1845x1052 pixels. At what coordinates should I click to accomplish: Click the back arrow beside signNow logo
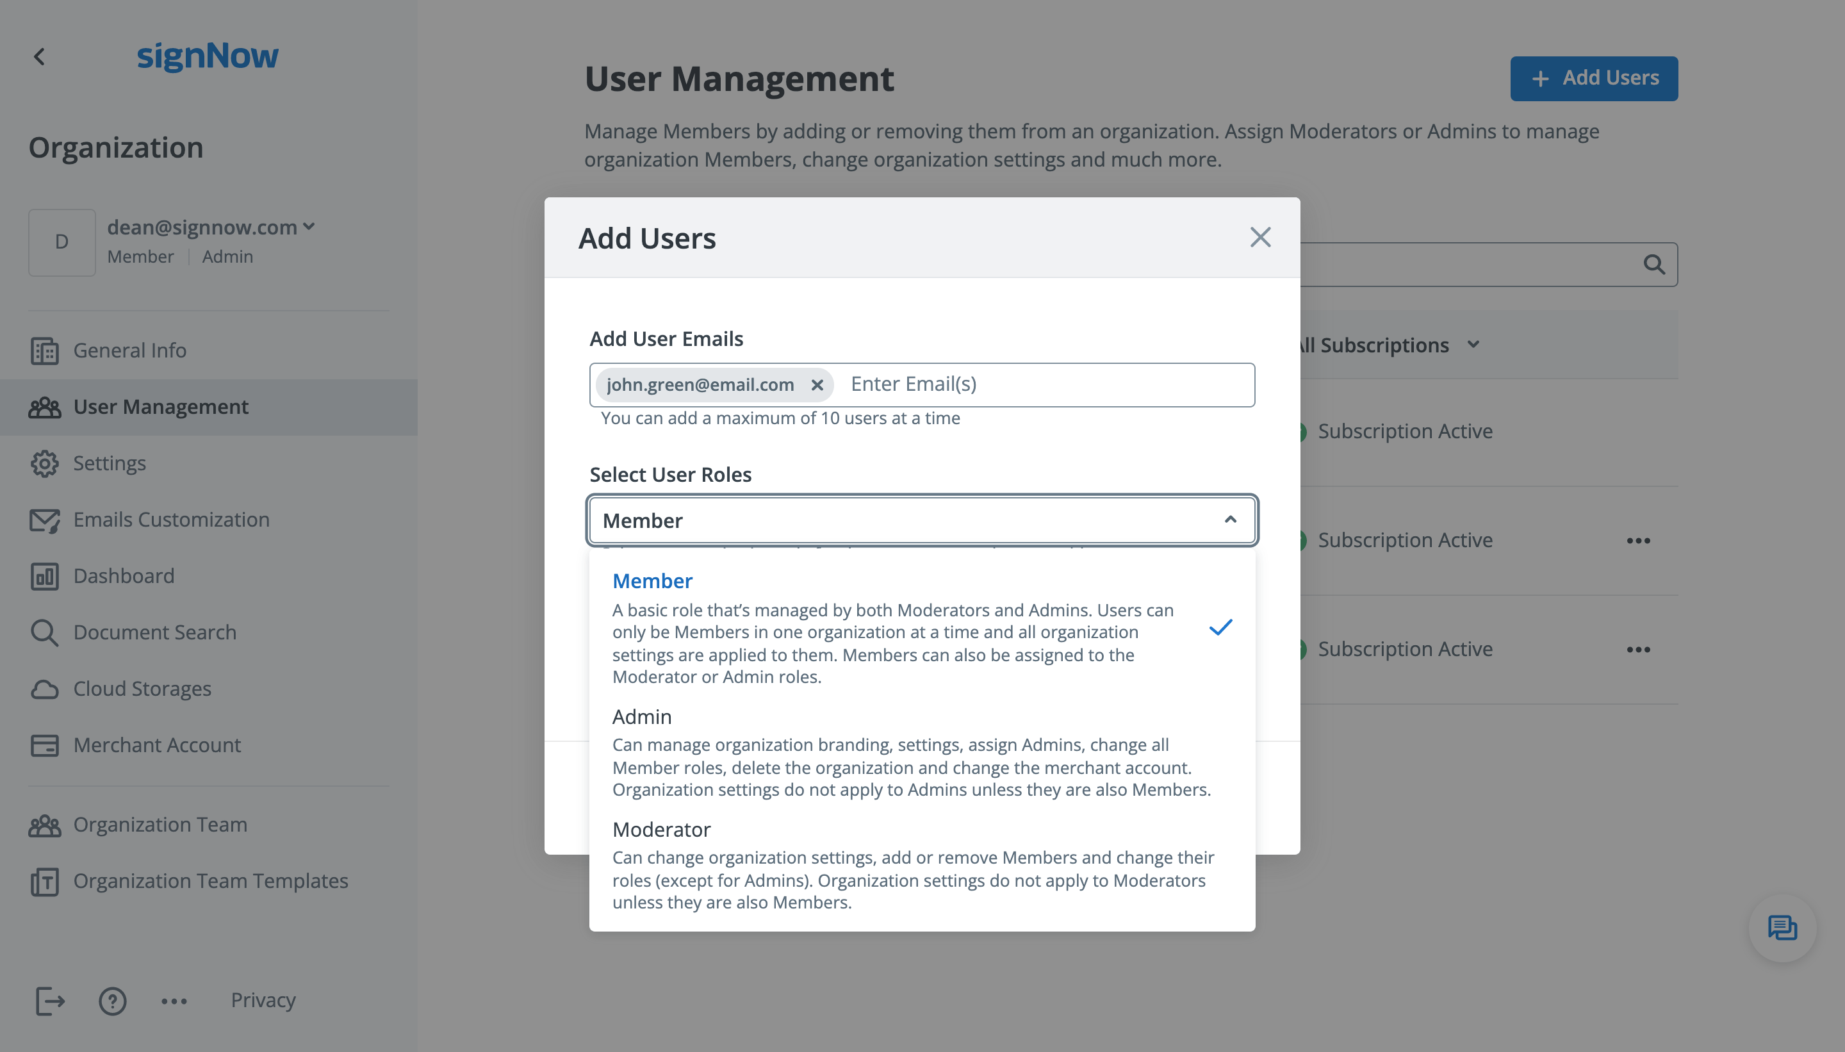coord(40,56)
